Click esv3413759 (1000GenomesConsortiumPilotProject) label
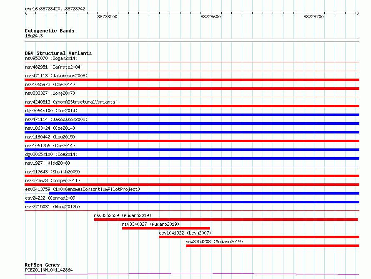 (x=83, y=189)
